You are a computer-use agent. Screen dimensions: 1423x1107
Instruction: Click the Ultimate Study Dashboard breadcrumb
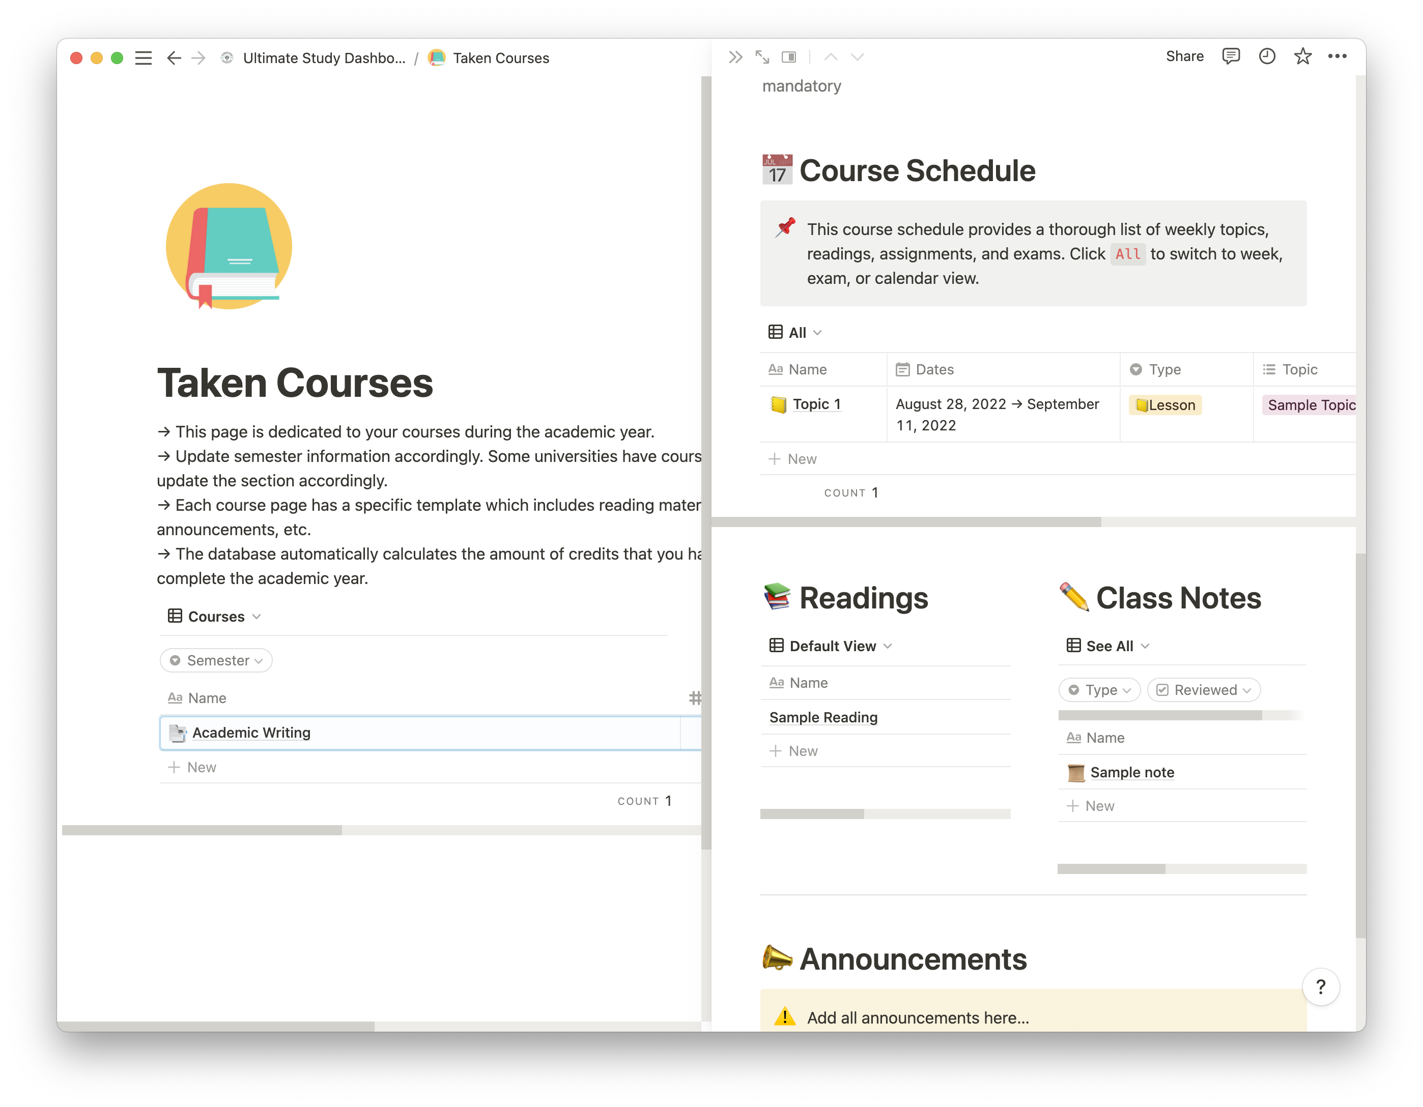tap(323, 58)
